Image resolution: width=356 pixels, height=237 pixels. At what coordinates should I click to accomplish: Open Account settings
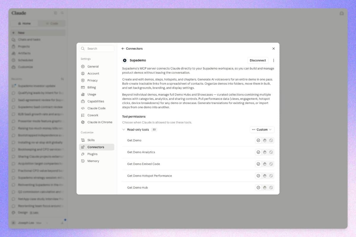(x=97, y=73)
